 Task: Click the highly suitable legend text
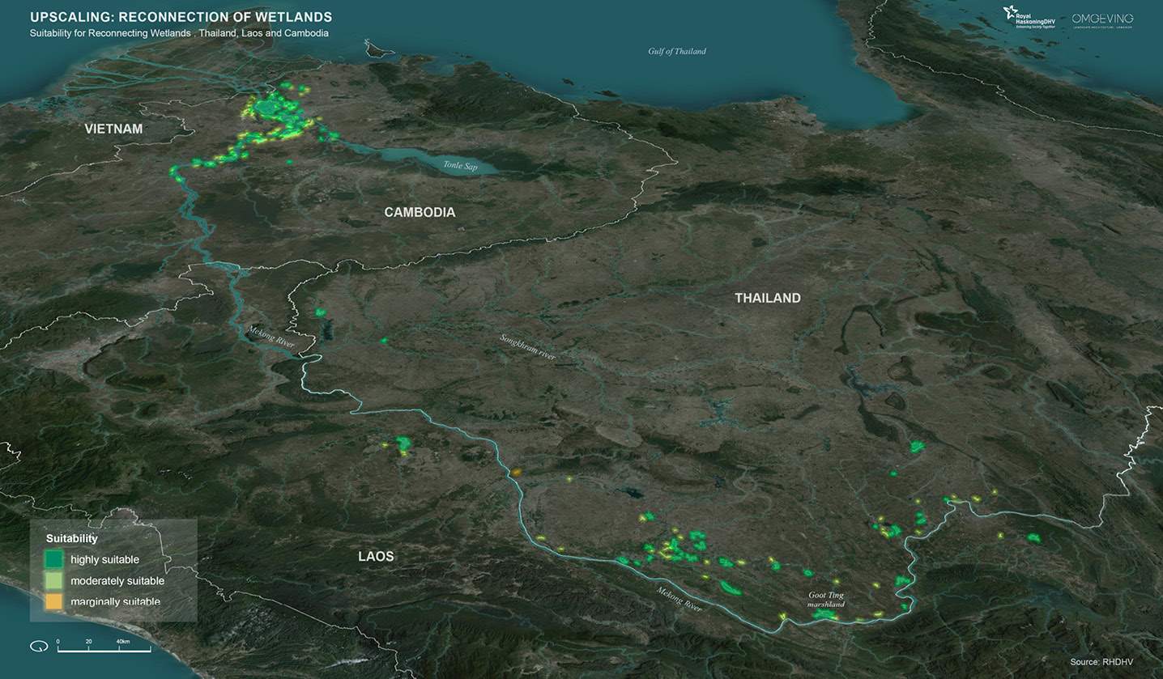click(104, 559)
